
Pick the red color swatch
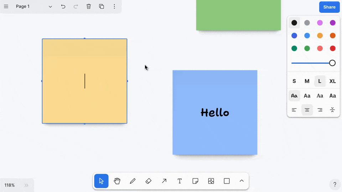(333, 48)
